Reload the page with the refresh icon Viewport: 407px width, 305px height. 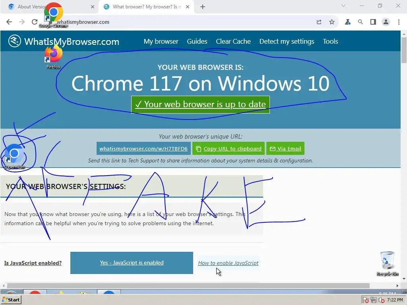35,22
